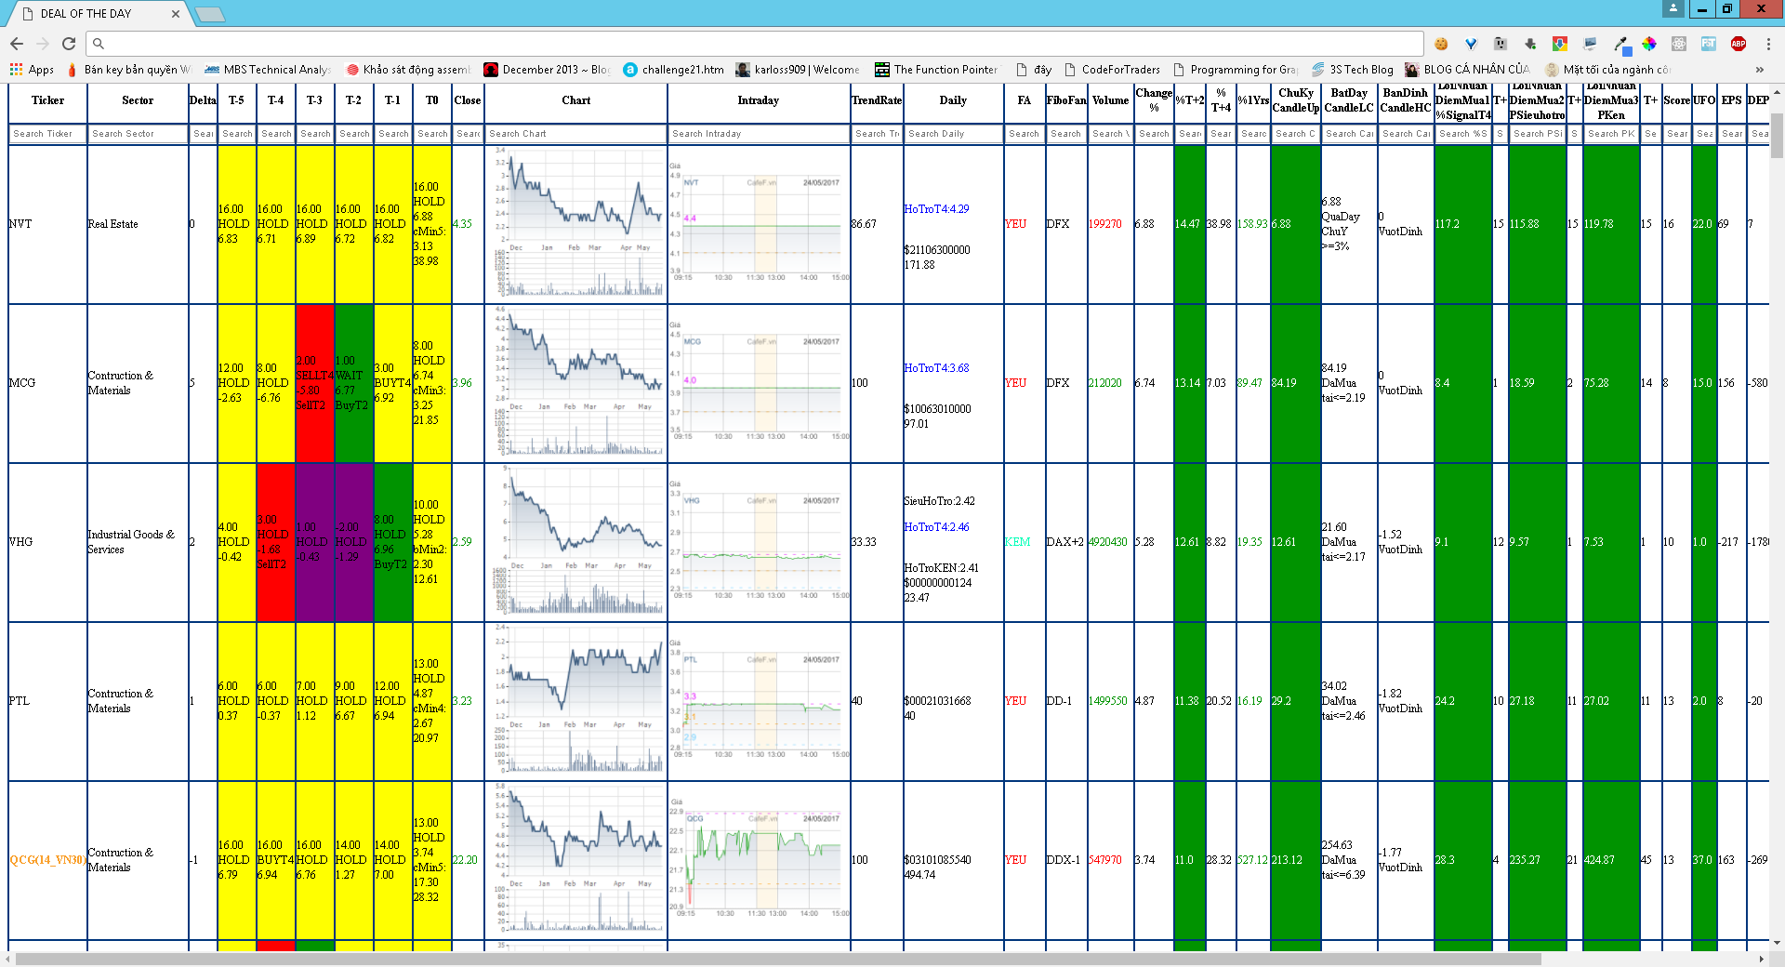Open the Apps bookmark shortcut
Screen dimensions: 1785x967
coord(32,70)
